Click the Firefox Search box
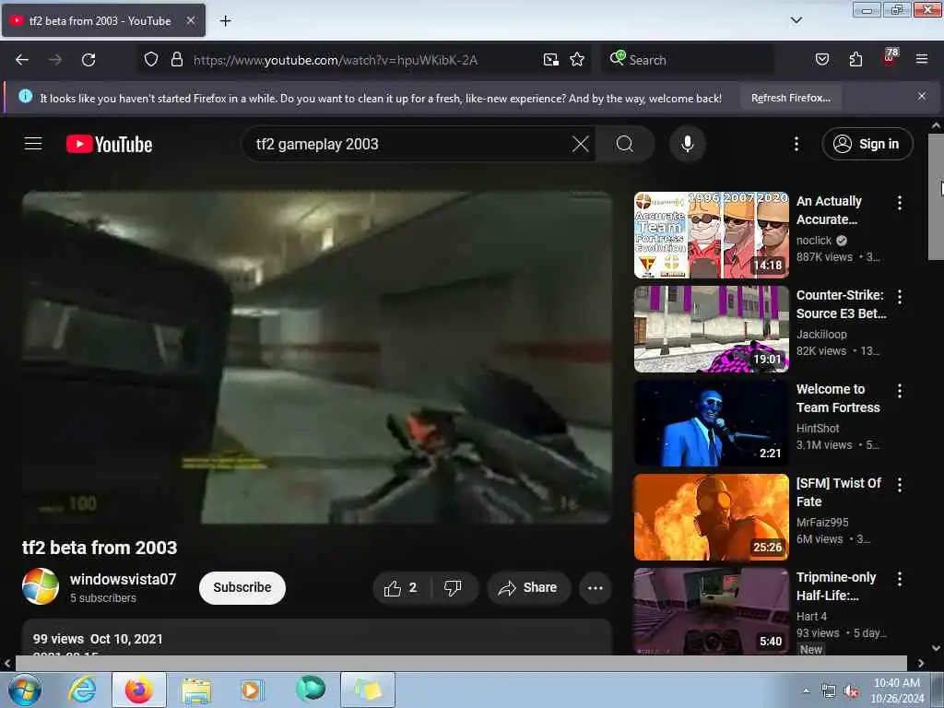944x708 pixels. 688,60
